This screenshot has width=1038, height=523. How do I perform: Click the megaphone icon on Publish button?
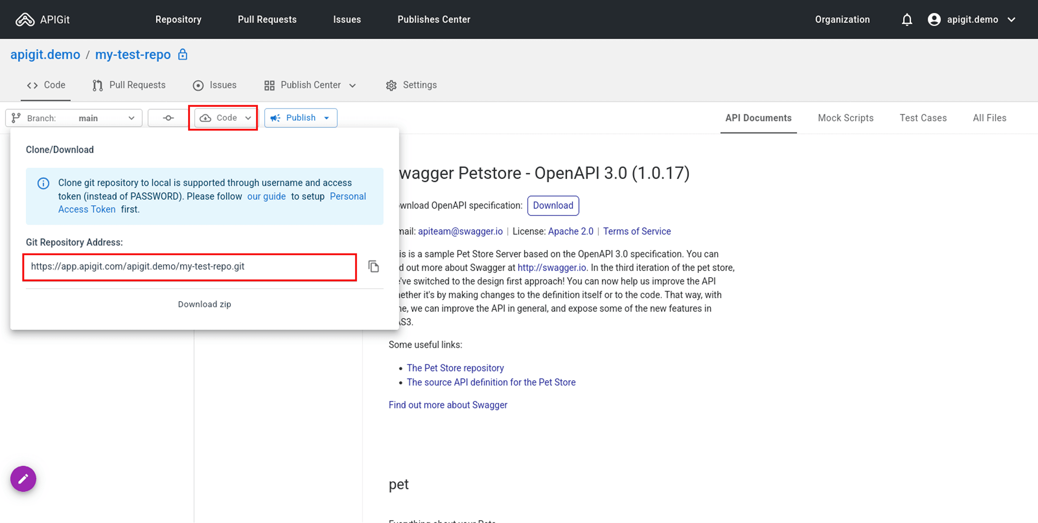click(275, 118)
